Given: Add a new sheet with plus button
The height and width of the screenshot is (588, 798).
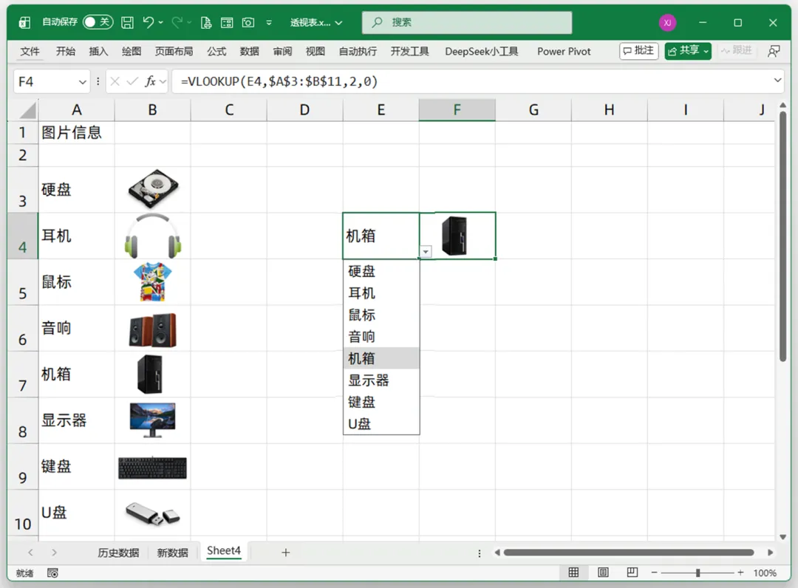Looking at the screenshot, I should pos(285,553).
